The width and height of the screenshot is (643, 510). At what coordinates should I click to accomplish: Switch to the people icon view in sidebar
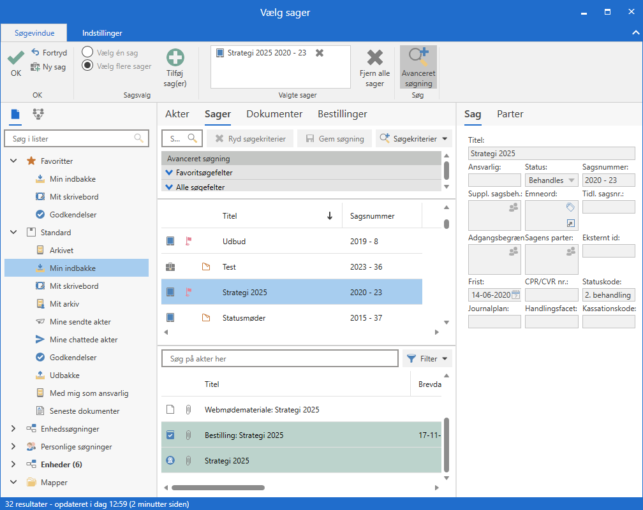(38, 115)
